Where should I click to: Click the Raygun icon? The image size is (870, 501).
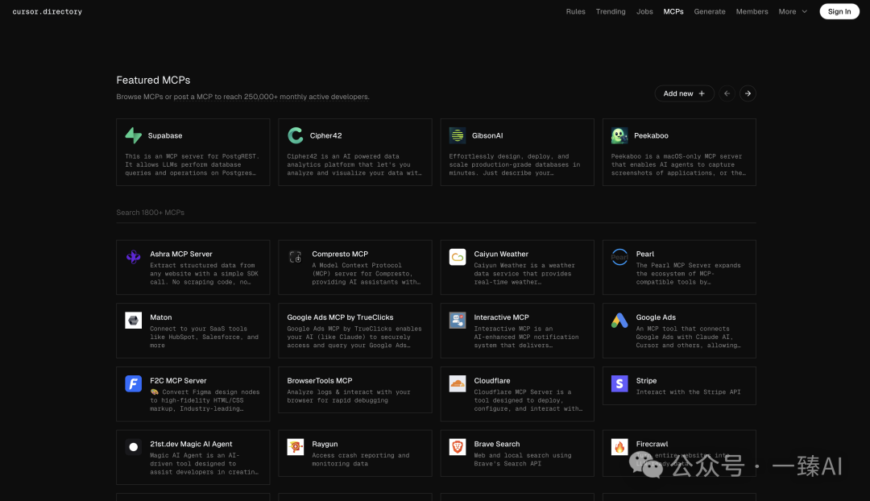point(295,446)
